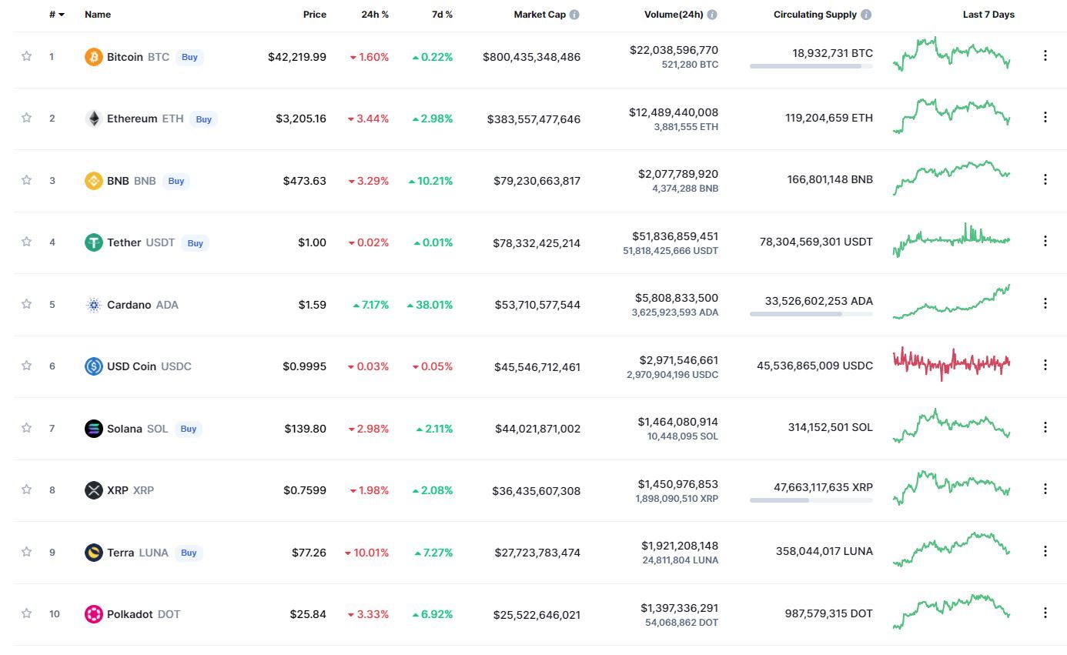This screenshot has height=655, width=1067.
Task: Click the BNB coin logo icon
Action: (x=93, y=181)
